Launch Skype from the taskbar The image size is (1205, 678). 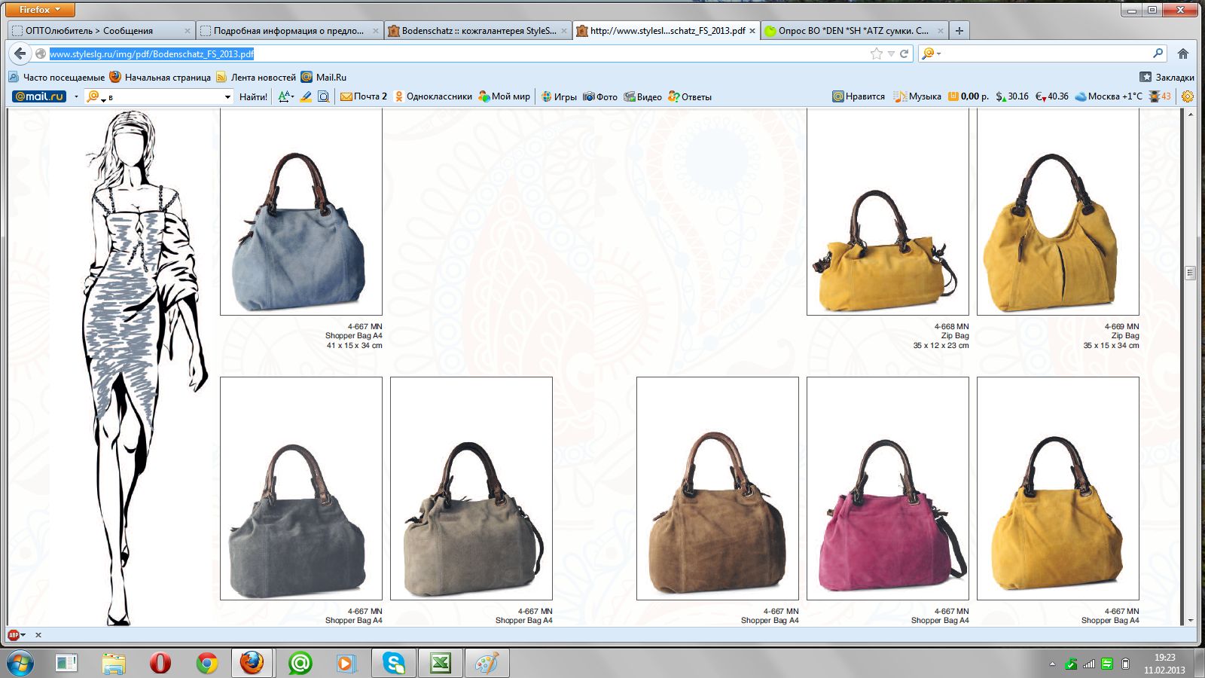pos(393,663)
